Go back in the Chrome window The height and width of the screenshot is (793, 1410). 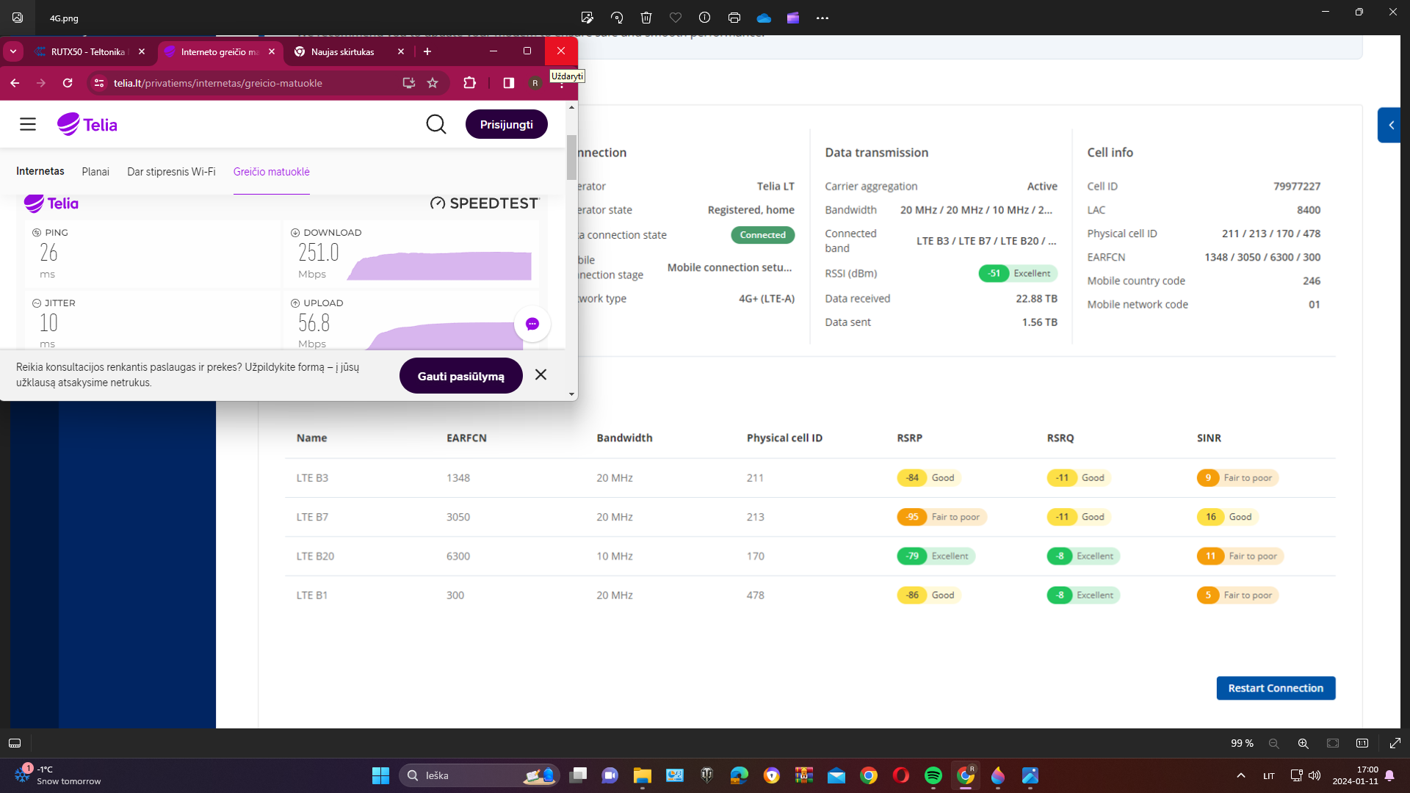point(15,83)
